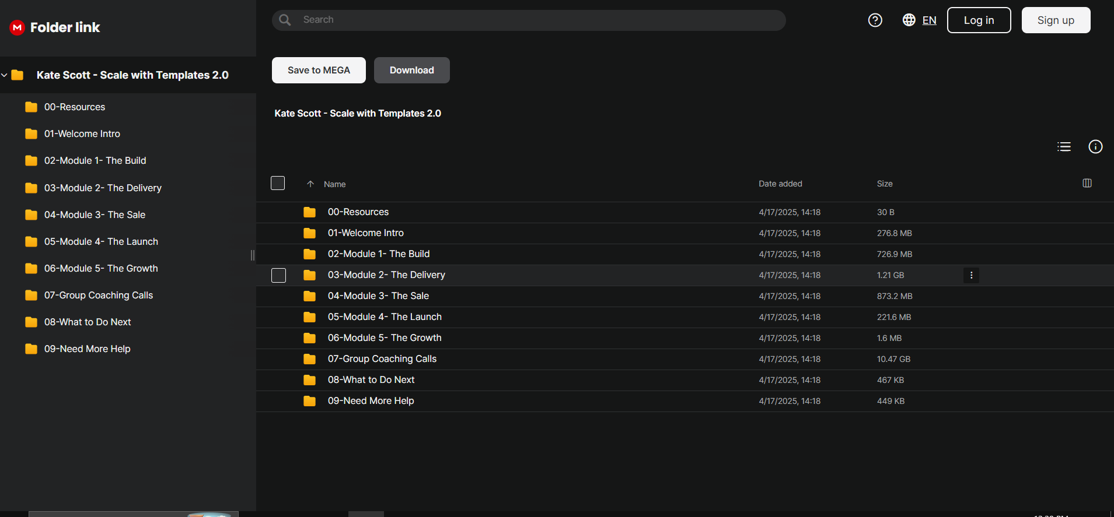Focus the Search input field
The width and height of the screenshot is (1114, 517).
point(529,20)
